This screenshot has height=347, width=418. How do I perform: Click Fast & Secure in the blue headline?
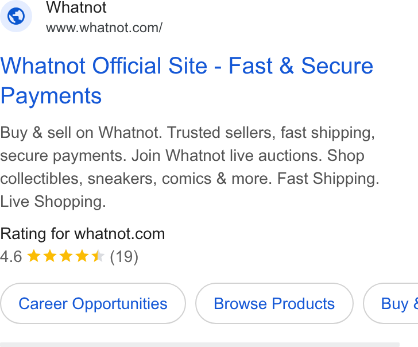point(301,65)
